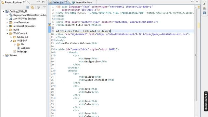Expand the lib folder

tap(15, 45)
